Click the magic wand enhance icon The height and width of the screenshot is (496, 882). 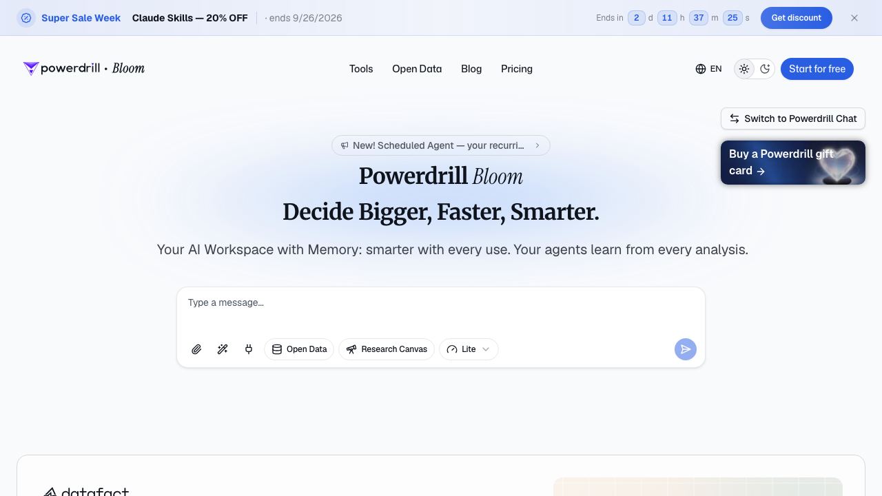[223, 349]
